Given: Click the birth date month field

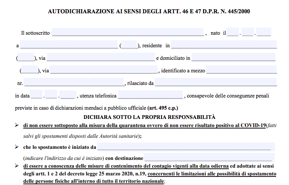Looking at the screenshot, I should click(248, 32).
